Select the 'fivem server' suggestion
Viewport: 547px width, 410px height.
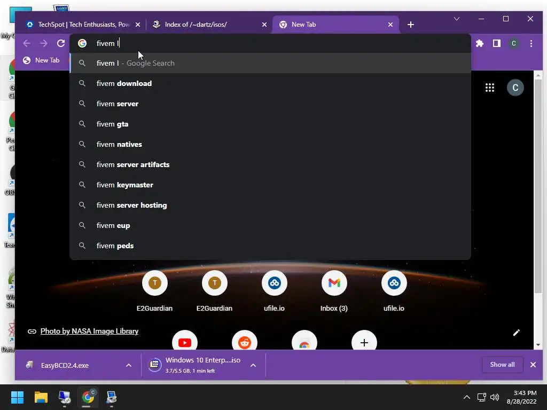pos(270,104)
